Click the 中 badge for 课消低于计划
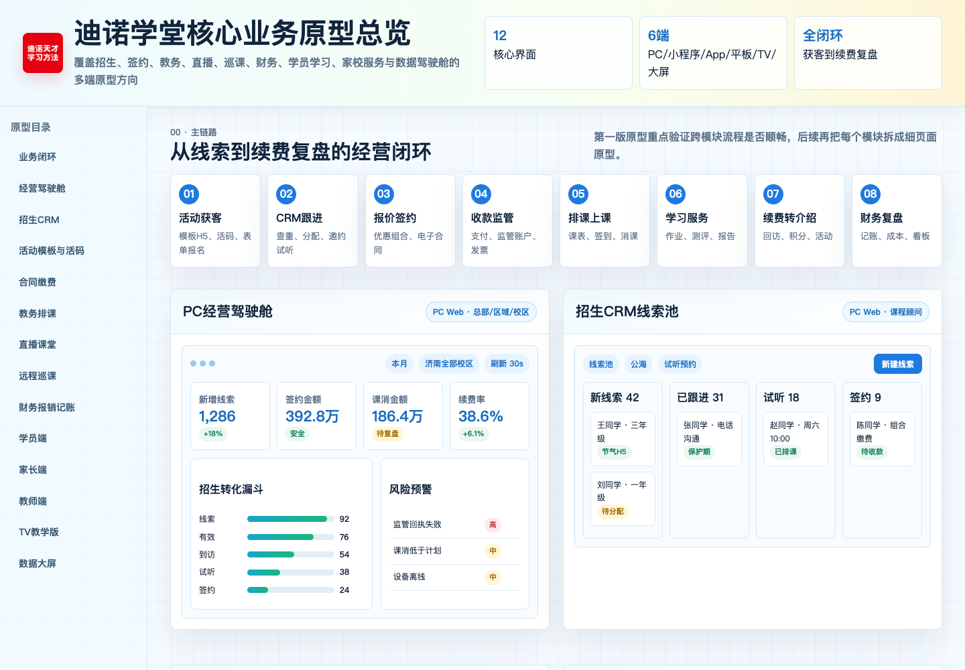965x670 pixels. pos(493,551)
